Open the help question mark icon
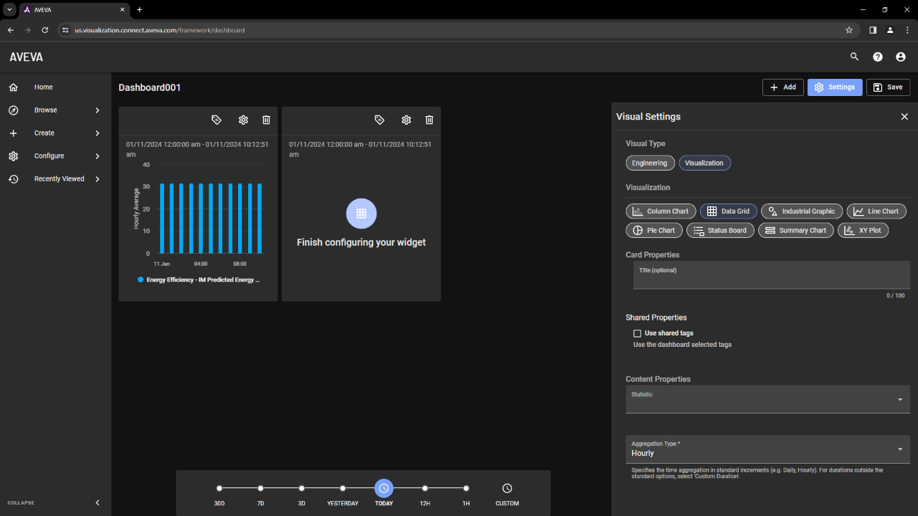This screenshot has width=918, height=516. [x=877, y=57]
